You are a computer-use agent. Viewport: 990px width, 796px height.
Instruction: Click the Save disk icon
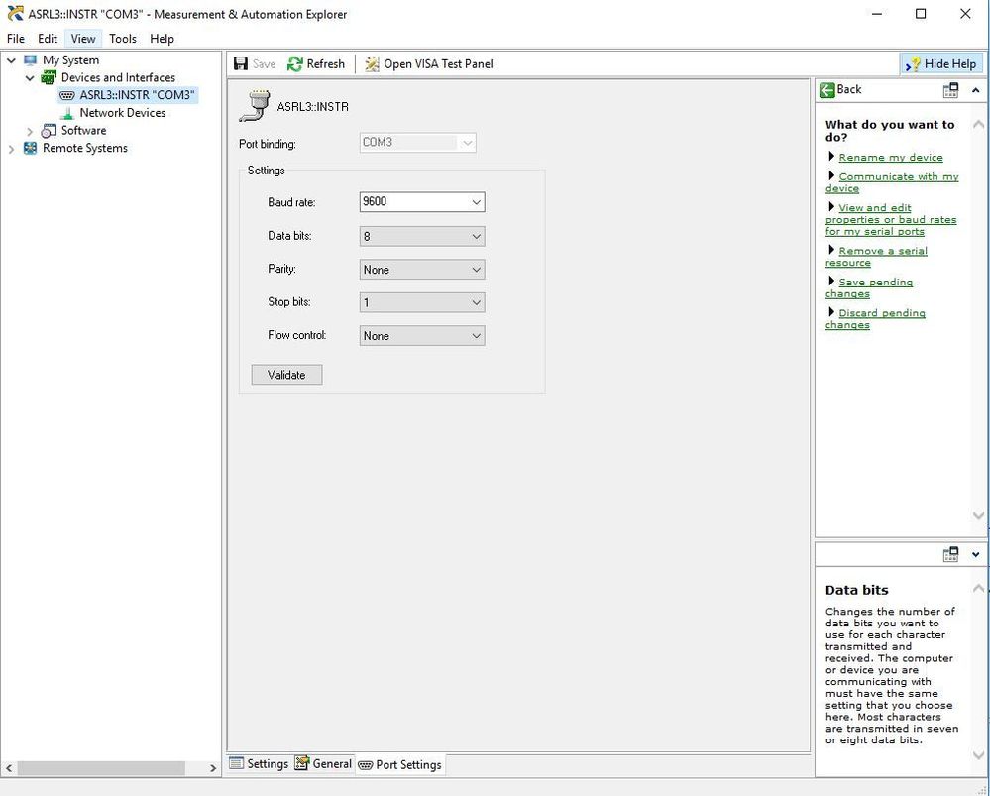(241, 63)
